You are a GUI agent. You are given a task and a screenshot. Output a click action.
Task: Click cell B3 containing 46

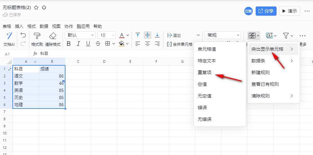[52, 84]
